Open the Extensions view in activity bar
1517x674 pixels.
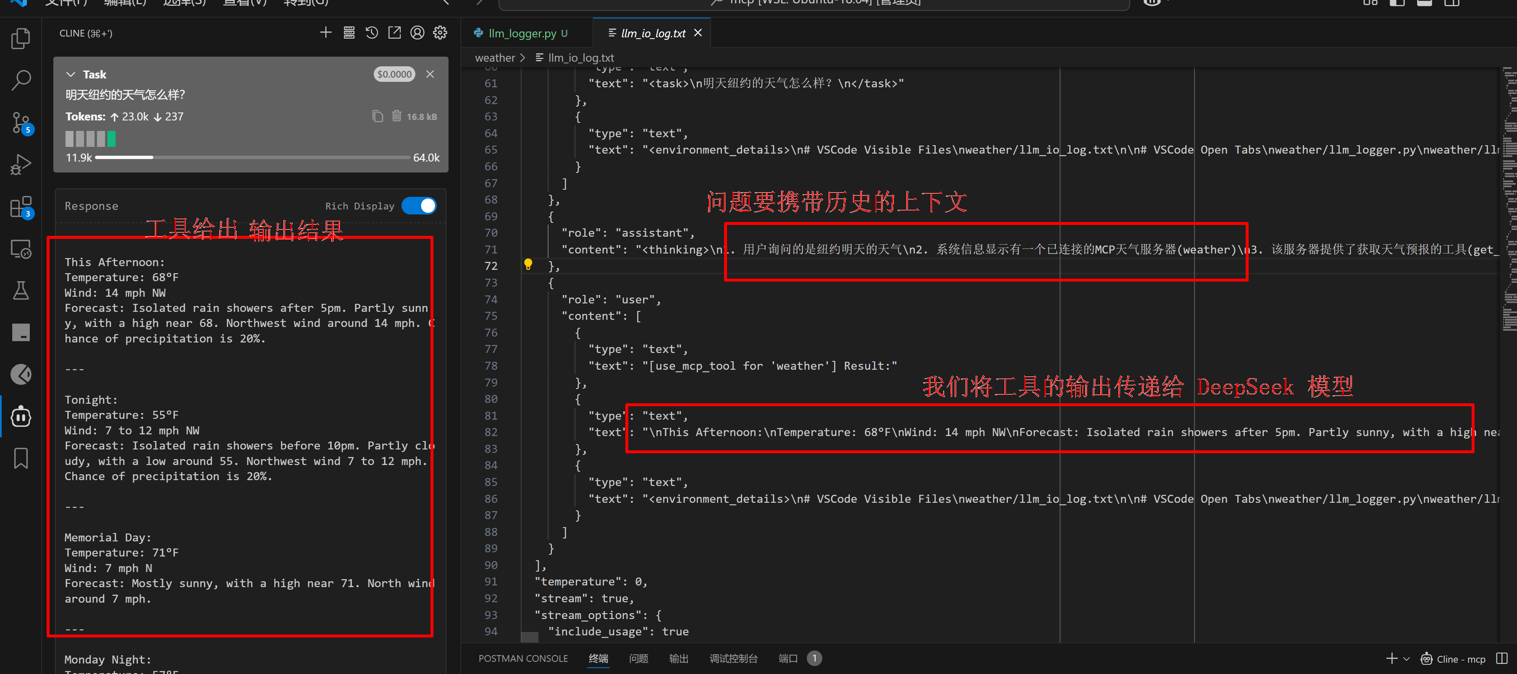(21, 207)
